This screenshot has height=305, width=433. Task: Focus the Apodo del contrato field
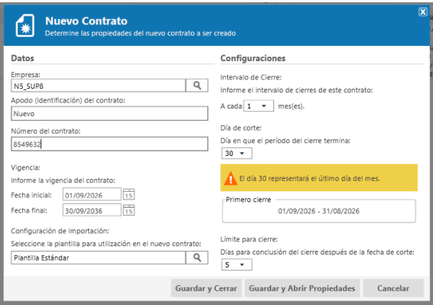pos(109,113)
